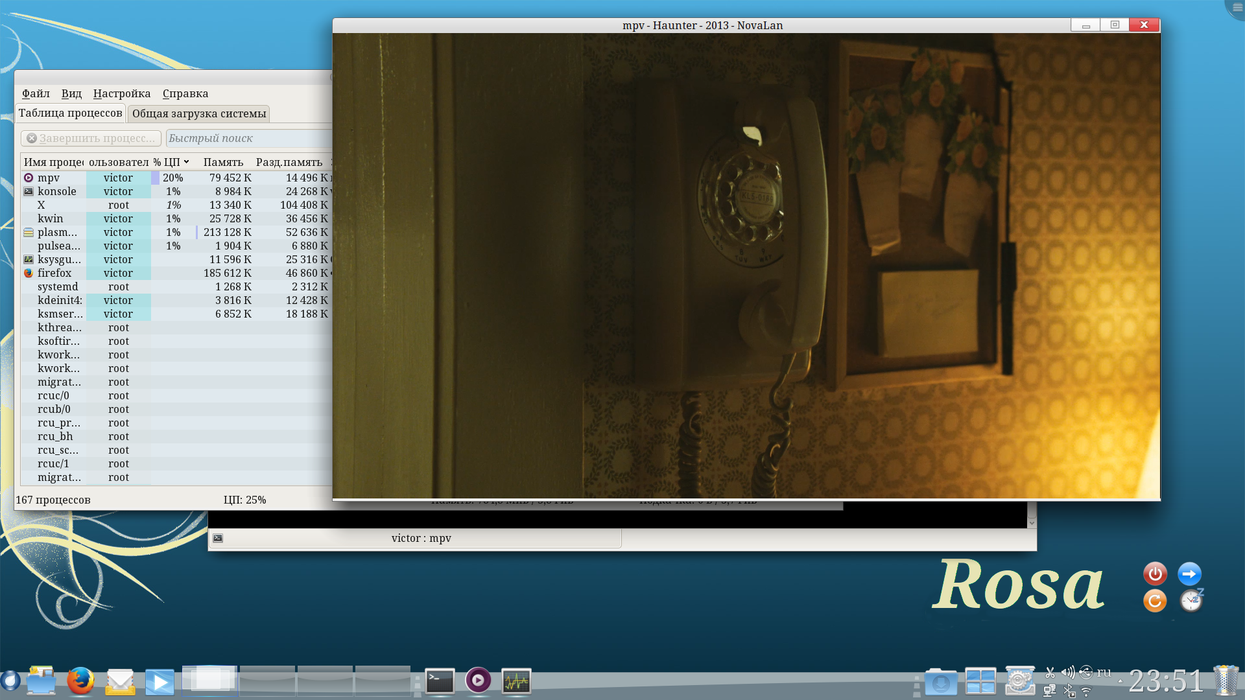Click the mpv player taskbar icon
This screenshot has height=700, width=1245.
pos(478,681)
